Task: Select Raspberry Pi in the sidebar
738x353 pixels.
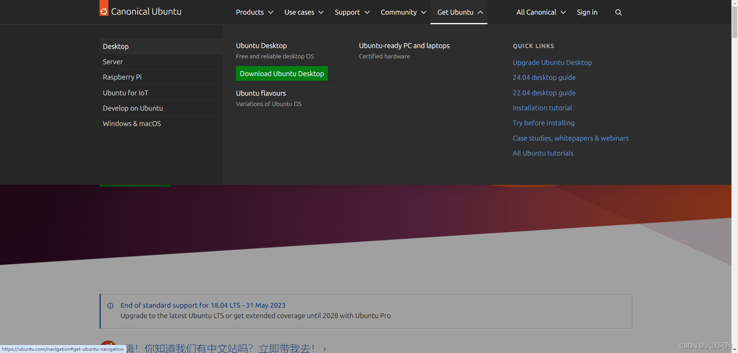Action: tap(122, 77)
